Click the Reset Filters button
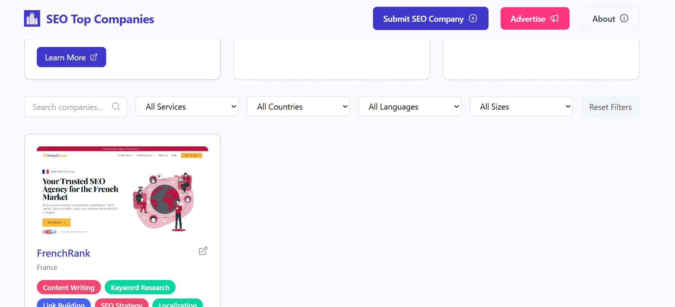The width and height of the screenshot is (675, 307). tap(610, 107)
